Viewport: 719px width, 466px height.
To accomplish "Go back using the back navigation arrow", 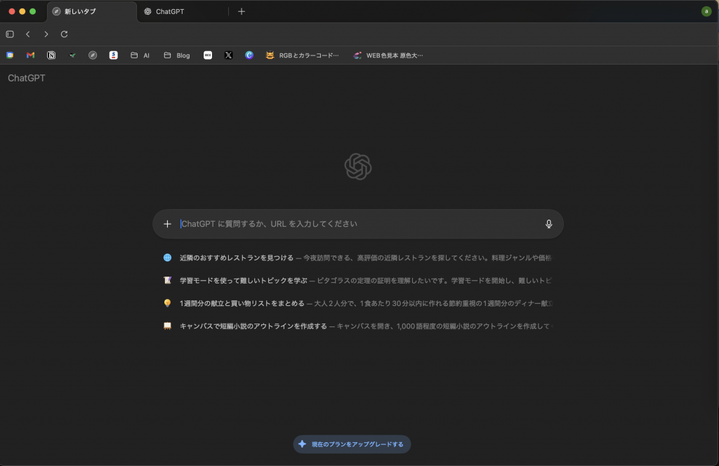I will [27, 34].
